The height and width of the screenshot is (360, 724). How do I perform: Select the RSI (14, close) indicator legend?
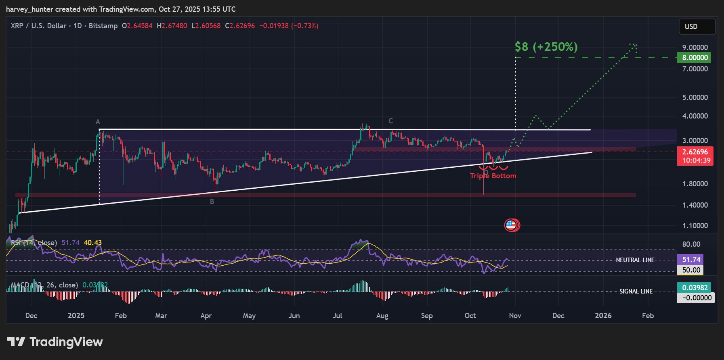(34, 243)
